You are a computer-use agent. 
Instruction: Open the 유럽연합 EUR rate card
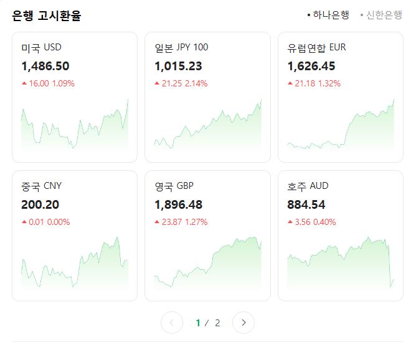pos(341,97)
